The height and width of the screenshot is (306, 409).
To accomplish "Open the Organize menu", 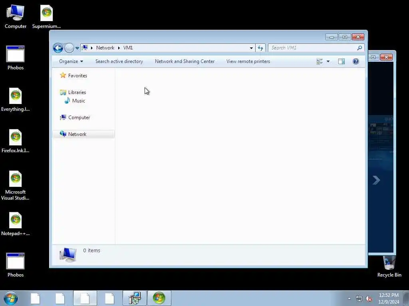I will coord(71,61).
